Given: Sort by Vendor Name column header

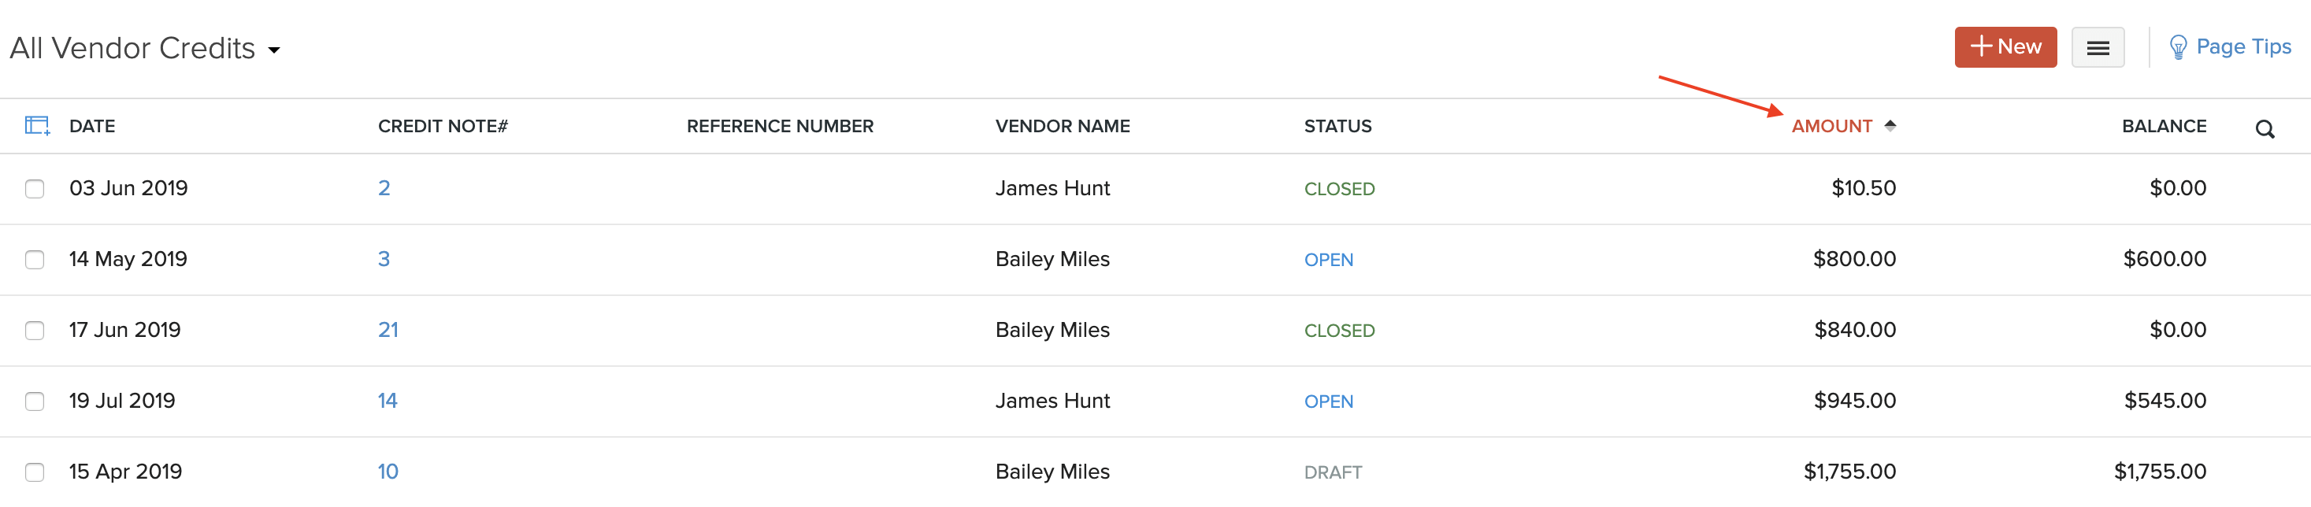Looking at the screenshot, I should pyautogui.click(x=1063, y=127).
